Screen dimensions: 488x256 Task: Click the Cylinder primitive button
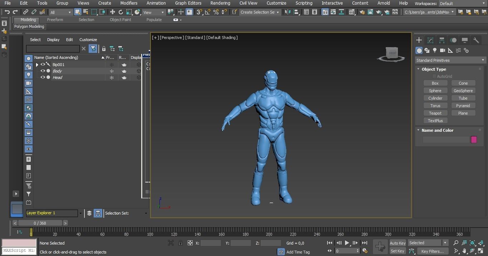point(435,98)
